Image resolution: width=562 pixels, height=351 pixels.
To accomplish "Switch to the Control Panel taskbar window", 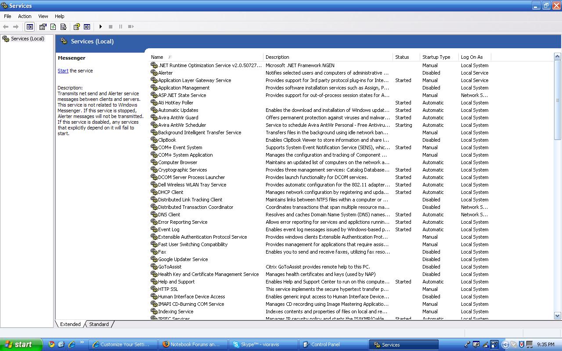I will (x=333, y=344).
